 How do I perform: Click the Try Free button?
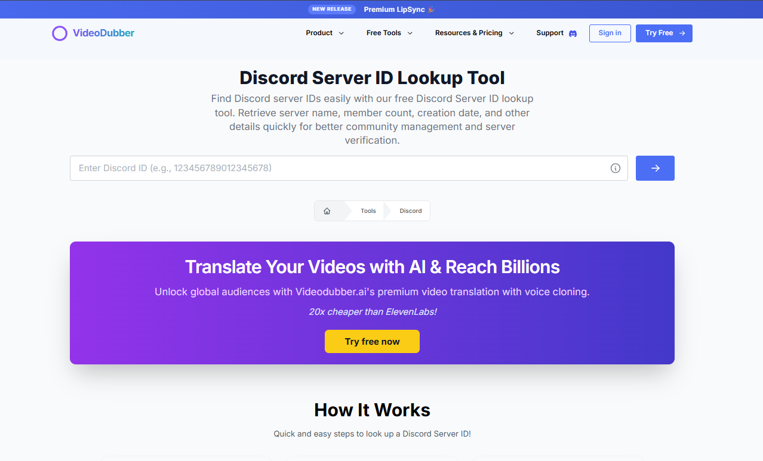pos(664,33)
